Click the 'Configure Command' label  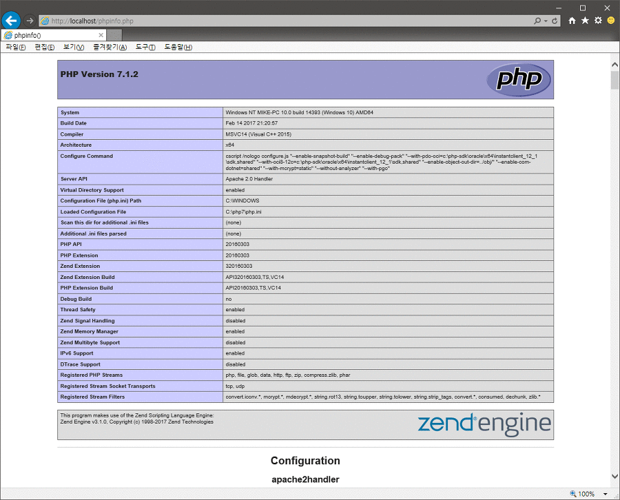(87, 156)
